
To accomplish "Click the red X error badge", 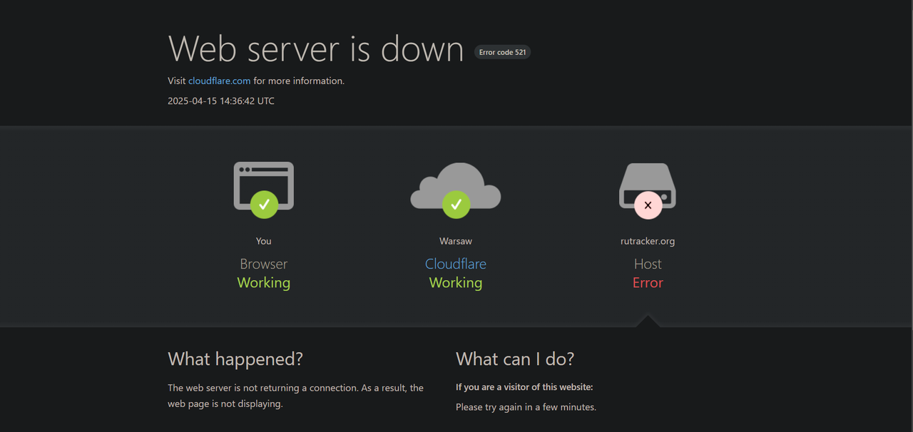I will (x=648, y=205).
